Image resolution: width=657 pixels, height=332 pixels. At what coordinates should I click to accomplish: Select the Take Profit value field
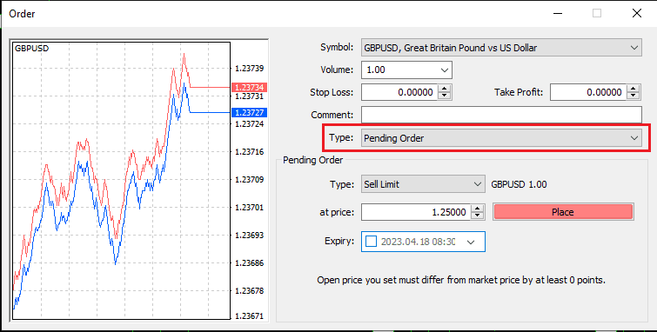click(x=589, y=92)
